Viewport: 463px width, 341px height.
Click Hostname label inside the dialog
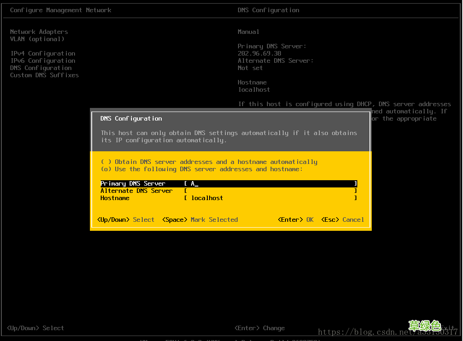pos(115,198)
